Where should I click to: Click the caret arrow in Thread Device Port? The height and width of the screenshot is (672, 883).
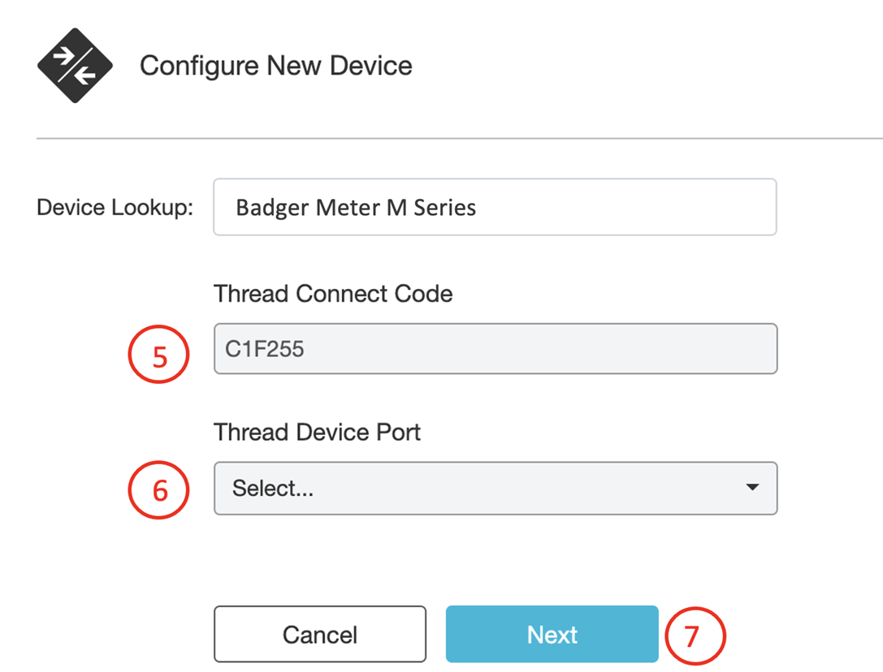pyautogui.click(x=752, y=488)
